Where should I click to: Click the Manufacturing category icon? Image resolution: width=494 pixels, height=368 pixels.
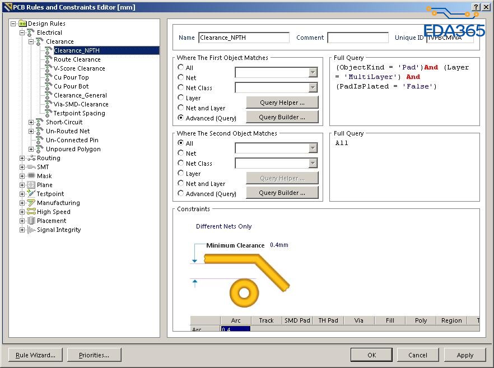pos(31,203)
